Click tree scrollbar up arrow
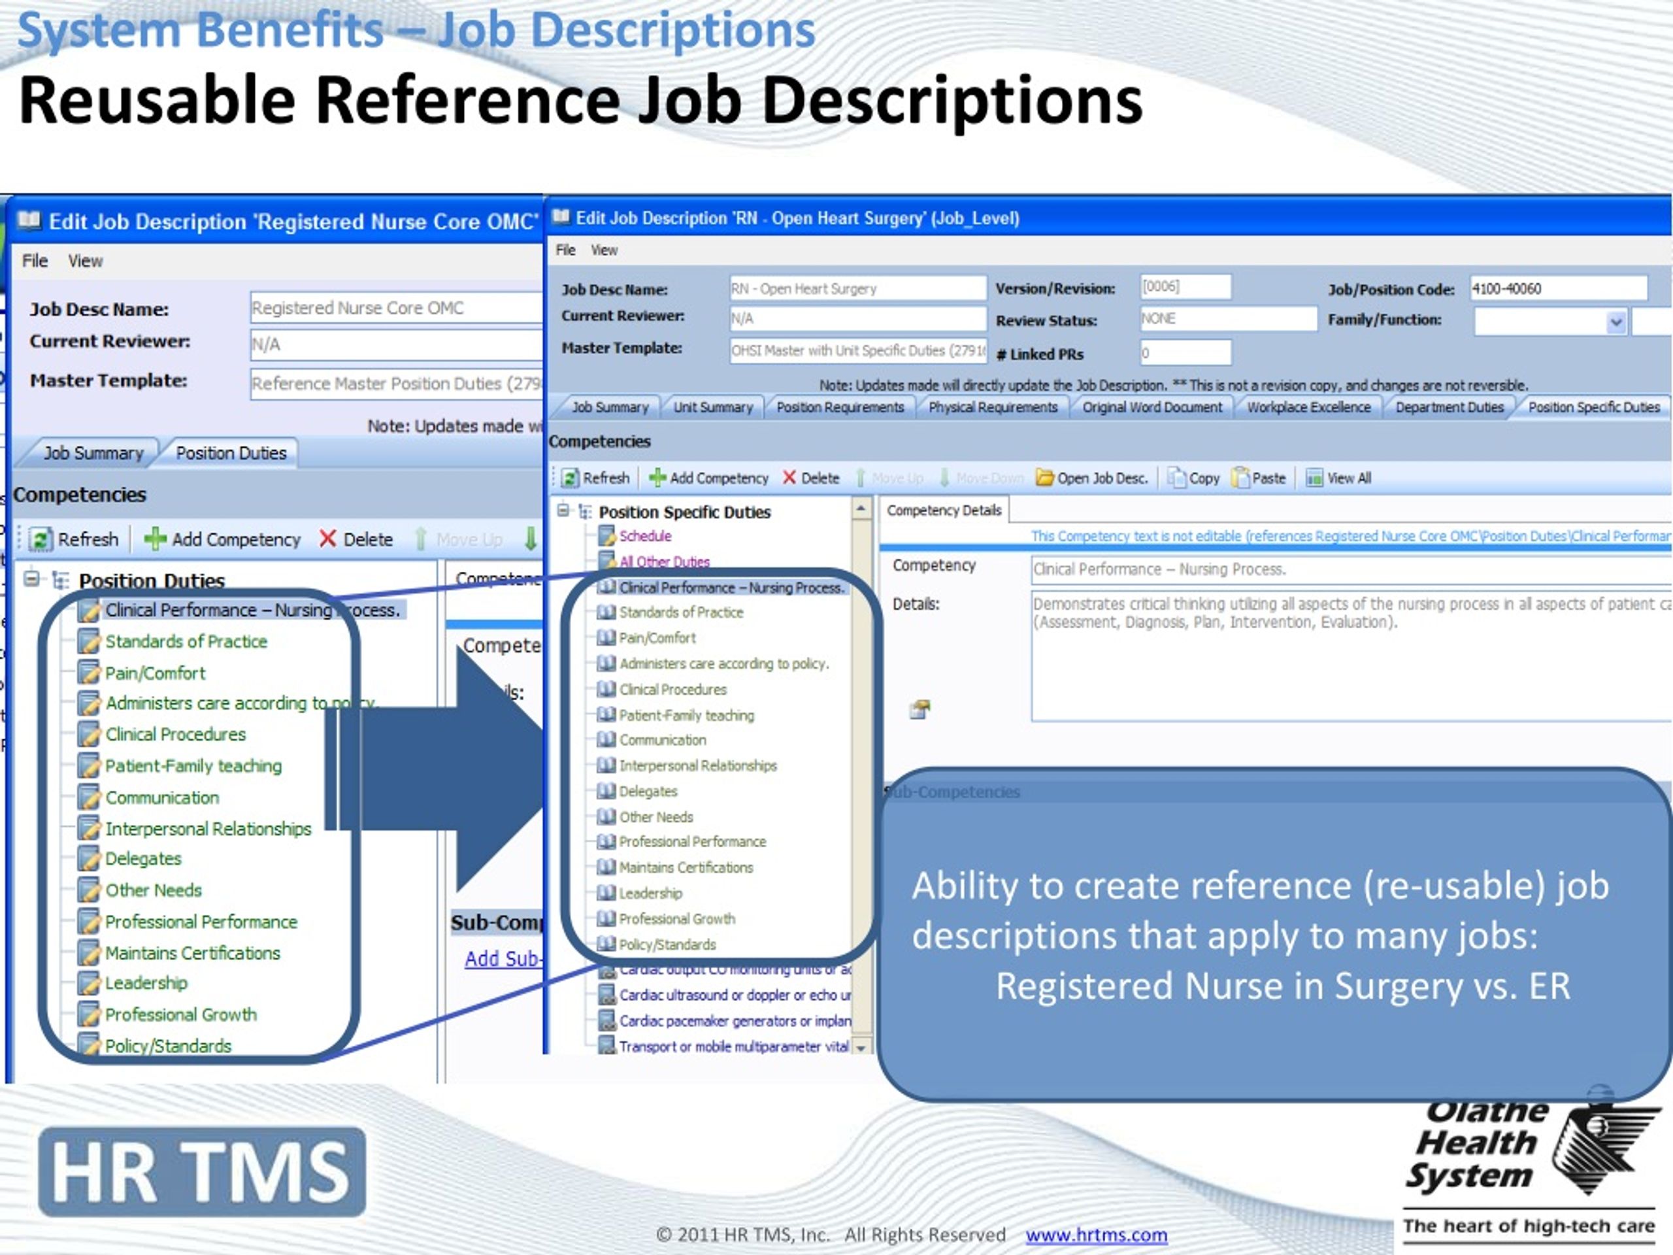 pyautogui.click(x=861, y=509)
